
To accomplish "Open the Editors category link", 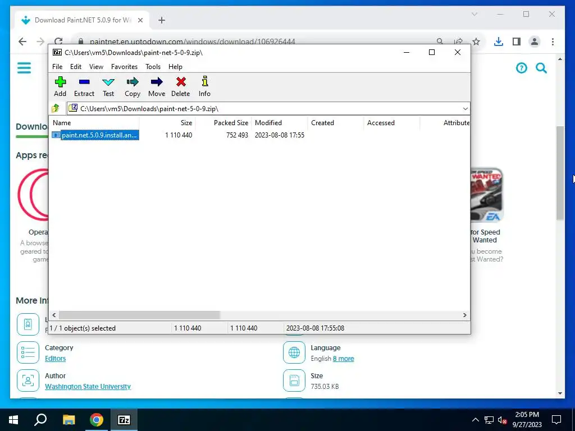I will [56, 359].
